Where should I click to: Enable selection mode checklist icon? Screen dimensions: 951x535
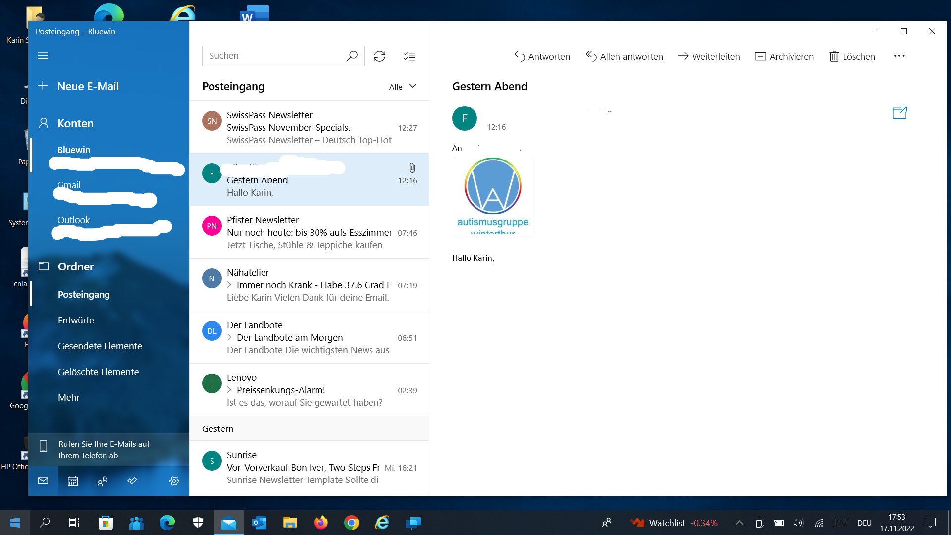click(409, 56)
